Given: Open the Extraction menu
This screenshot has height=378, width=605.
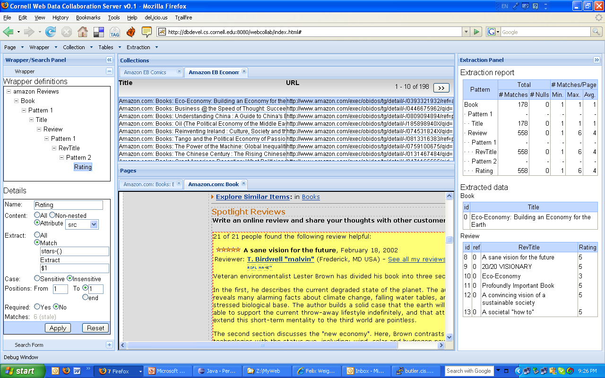Looking at the screenshot, I should [x=142, y=47].
